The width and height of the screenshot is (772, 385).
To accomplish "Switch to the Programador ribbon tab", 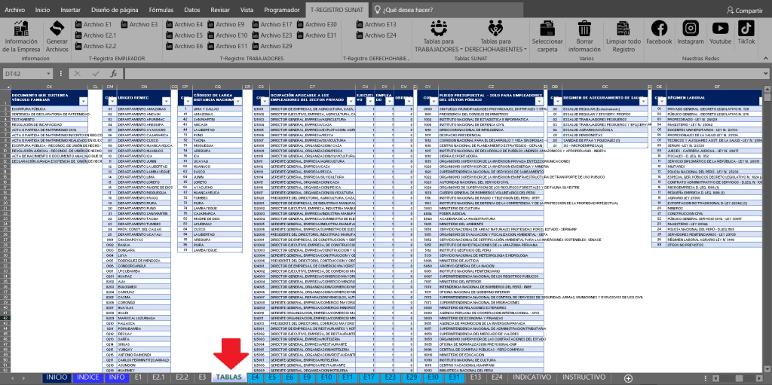I will 281,10.
